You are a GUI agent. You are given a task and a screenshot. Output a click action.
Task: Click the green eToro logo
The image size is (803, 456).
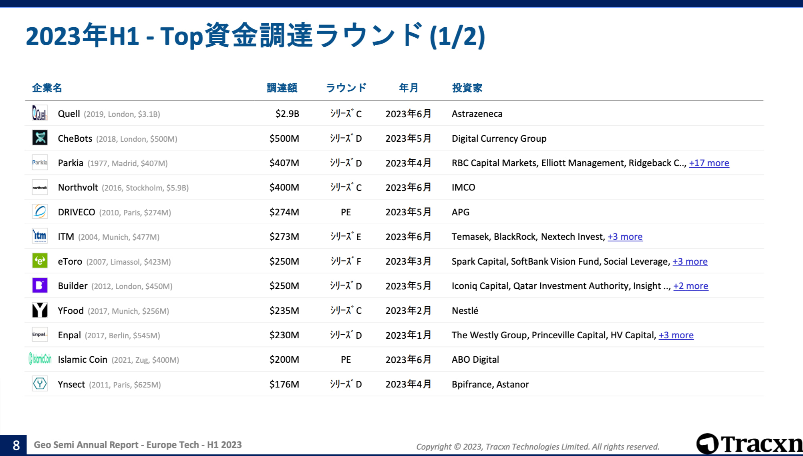[40, 261]
